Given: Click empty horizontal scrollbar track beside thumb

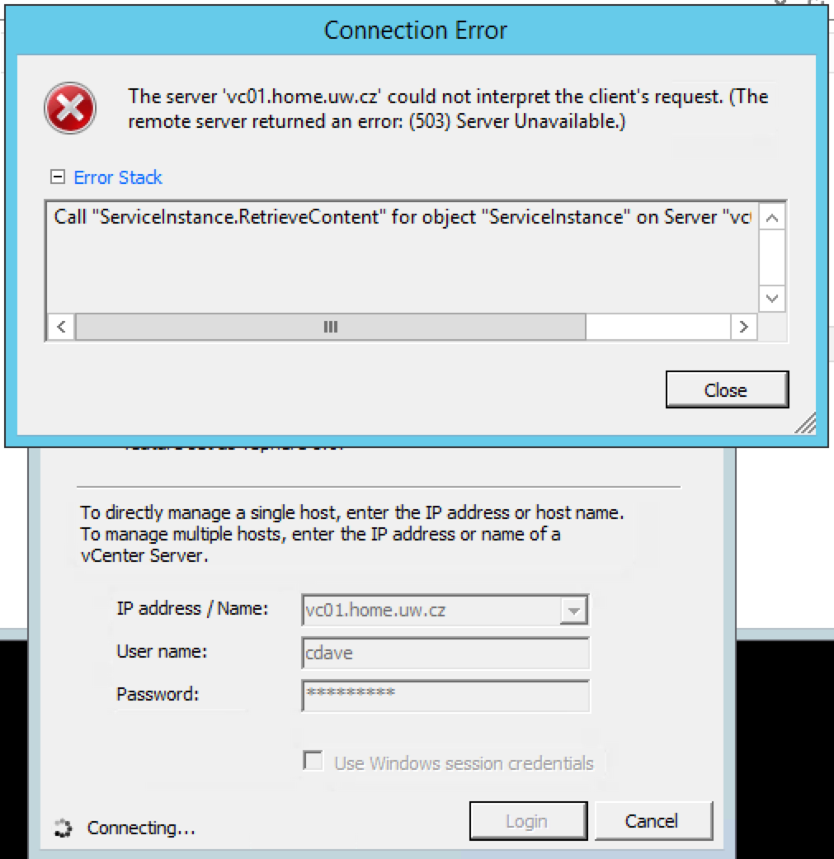Looking at the screenshot, I should (x=658, y=327).
